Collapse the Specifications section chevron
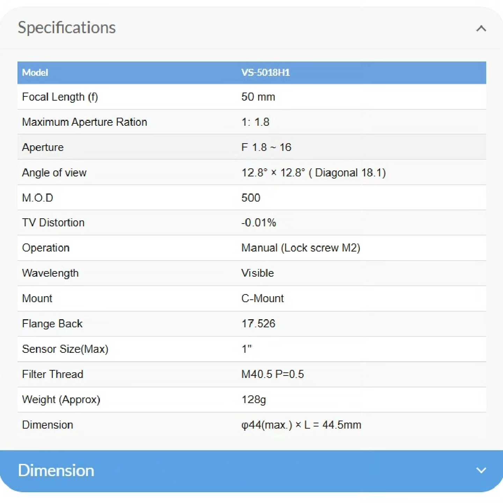The width and height of the screenshot is (503, 503). click(481, 28)
